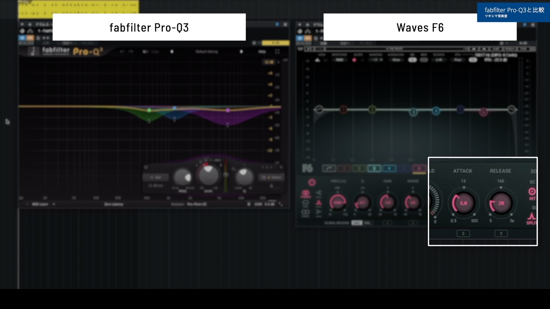Switch to band 4 tab in F6
The width and height of the screenshot is (550, 309).
click(390, 168)
